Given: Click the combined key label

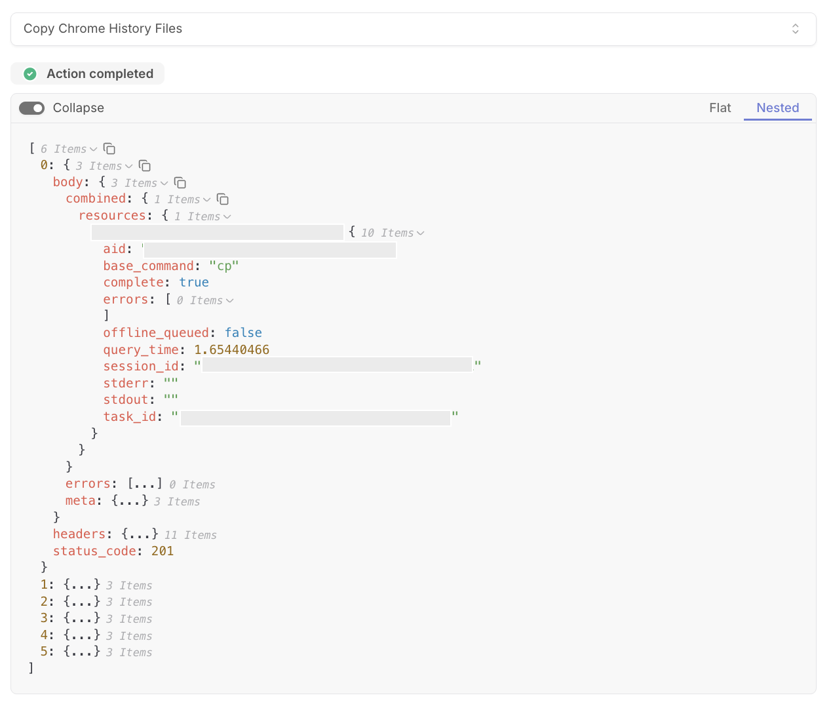Looking at the screenshot, I should pyautogui.click(x=96, y=199).
